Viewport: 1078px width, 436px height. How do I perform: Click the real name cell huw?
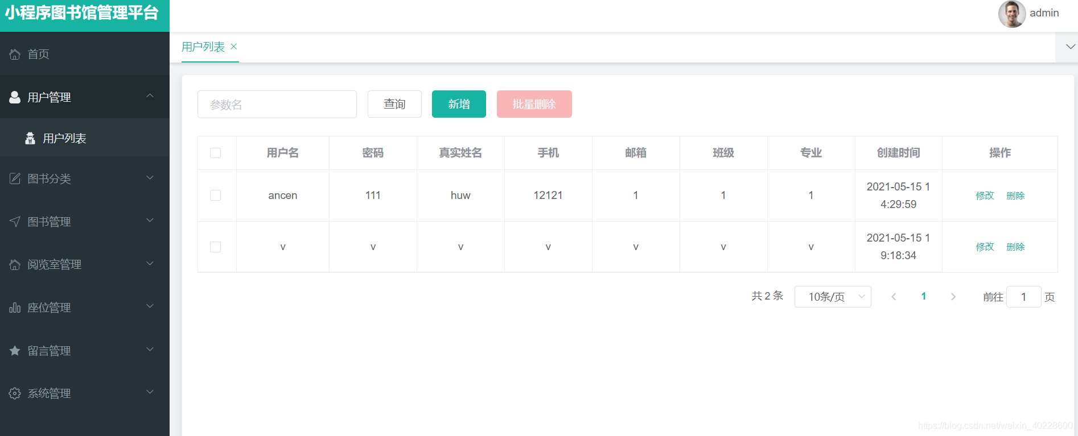[x=460, y=196]
